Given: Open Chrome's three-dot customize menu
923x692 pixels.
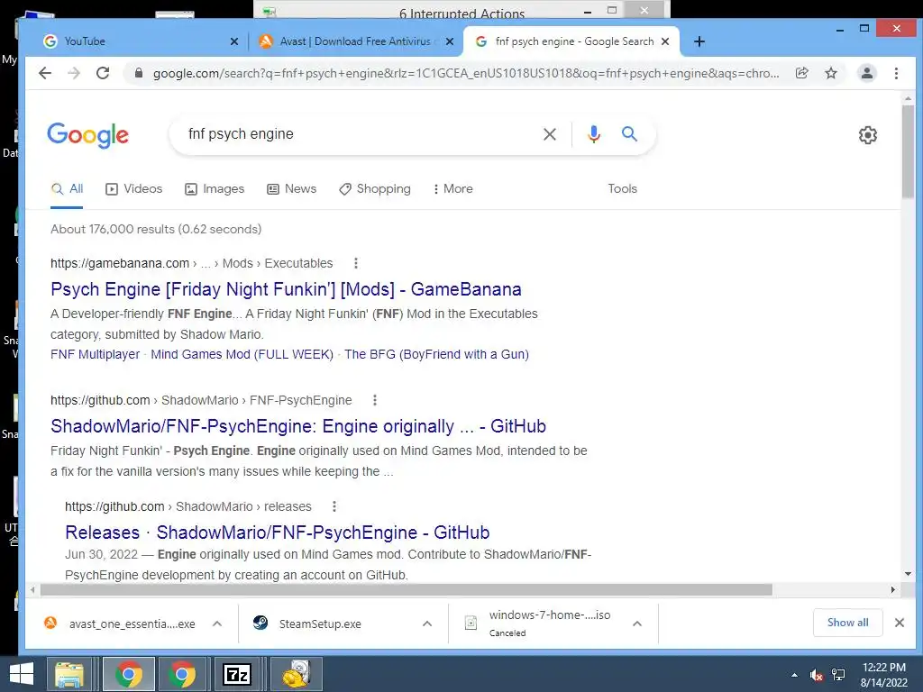Looking at the screenshot, I should tap(896, 73).
